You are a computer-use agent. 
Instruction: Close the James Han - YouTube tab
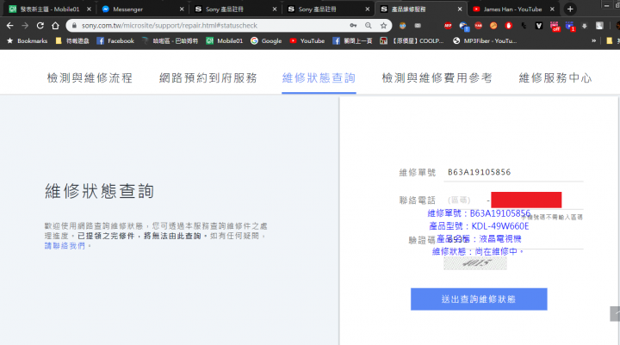[x=552, y=9]
